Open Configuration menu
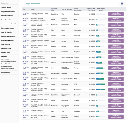The image size is (129, 123). click(6, 72)
